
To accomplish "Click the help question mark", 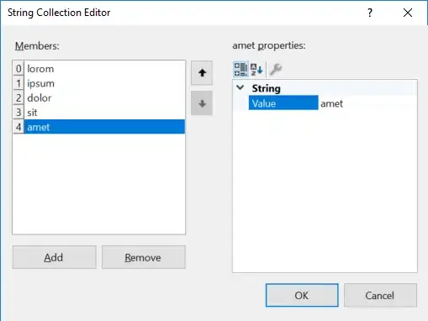I will pos(370,13).
